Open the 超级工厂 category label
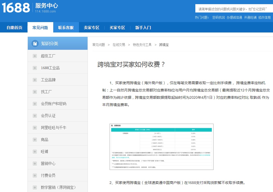Image resolution: width=273 pixels, height=192 pixels. pyautogui.click(x=48, y=56)
